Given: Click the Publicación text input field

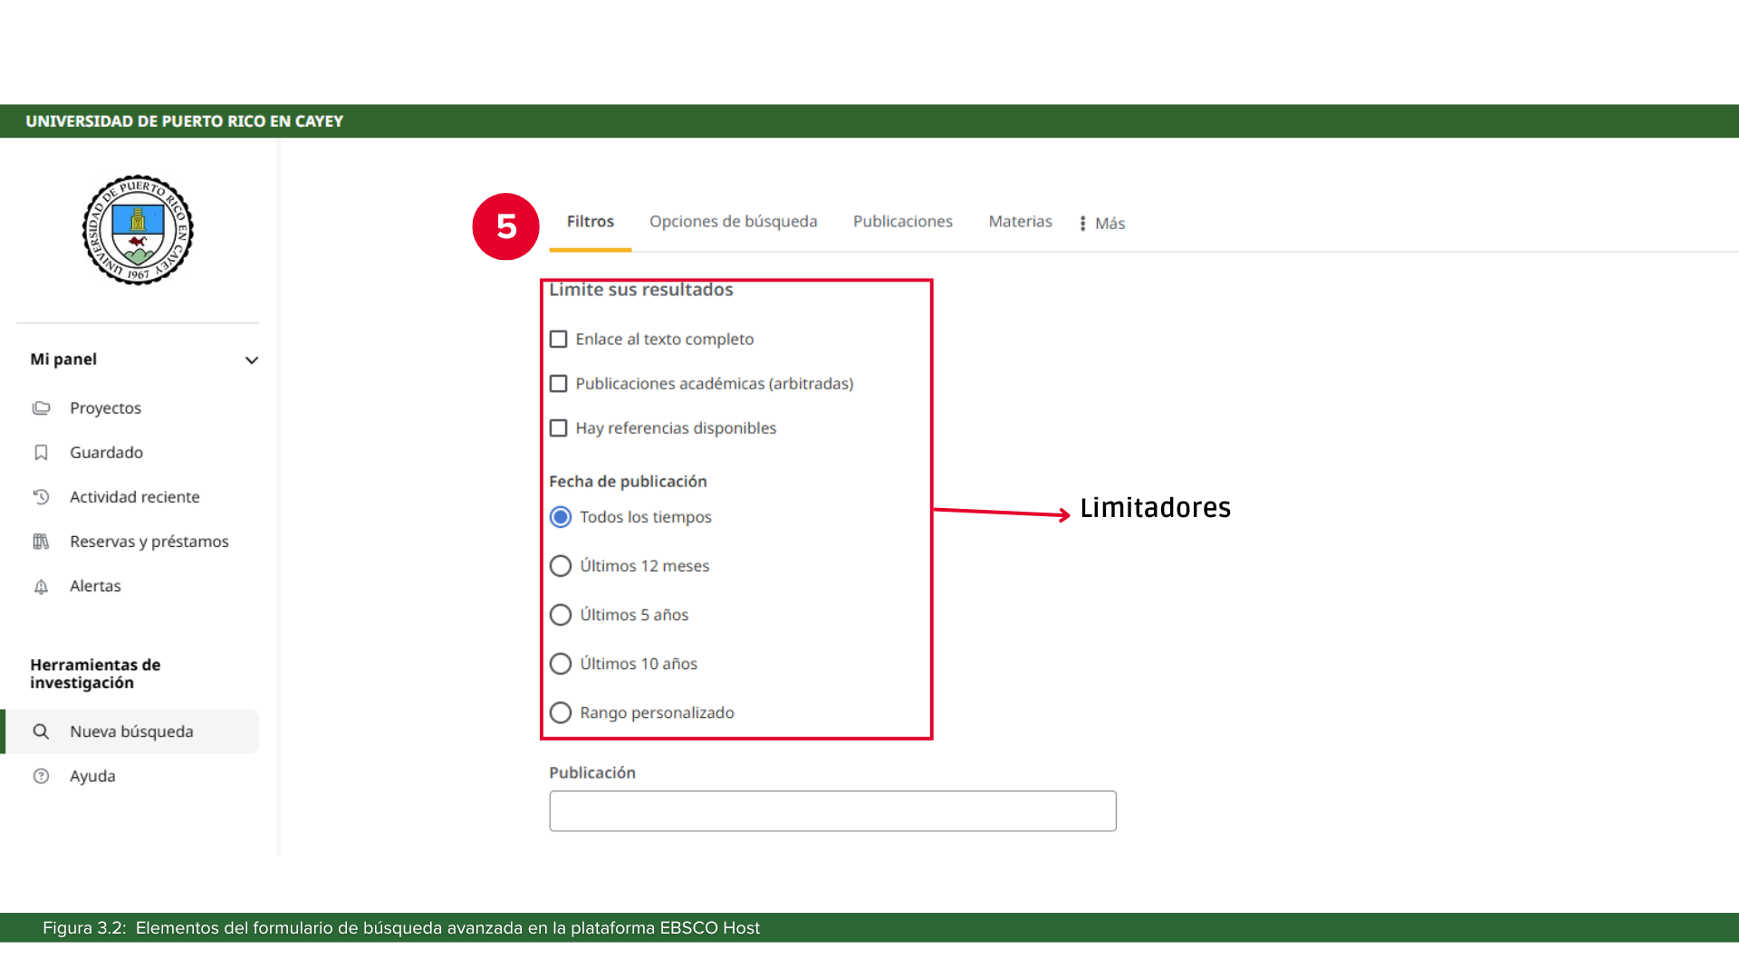Looking at the screenshot, I should tap(832, 811).
